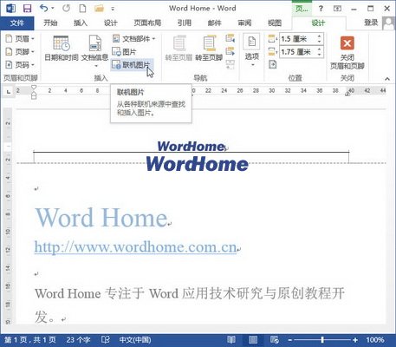Image resolution: width=396 pixels, height=347 pixels.
Task: Zoom out with the minus button
Action: [289, 340]
